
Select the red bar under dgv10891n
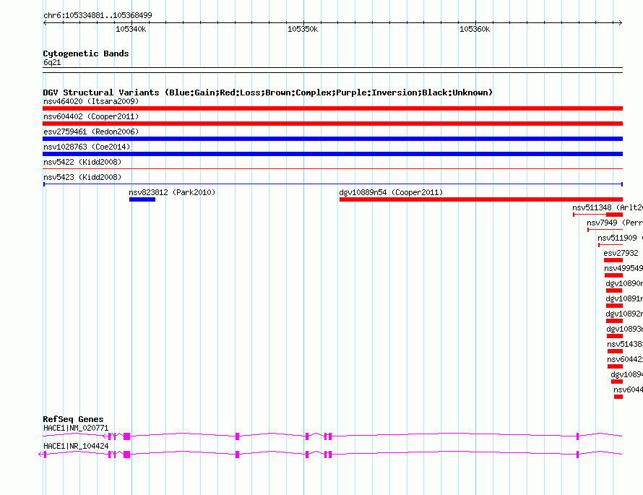point(614,306)
